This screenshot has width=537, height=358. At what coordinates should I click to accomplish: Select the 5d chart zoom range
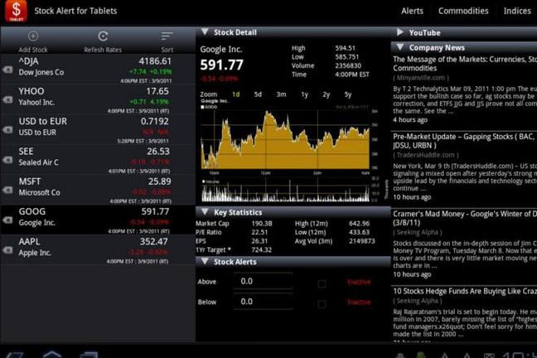pos(258,94)
